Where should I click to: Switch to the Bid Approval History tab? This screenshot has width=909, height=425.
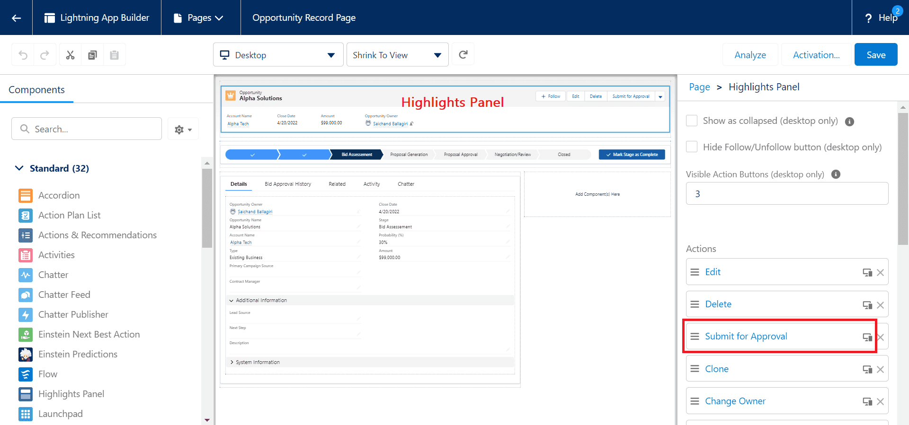[288, 184]
